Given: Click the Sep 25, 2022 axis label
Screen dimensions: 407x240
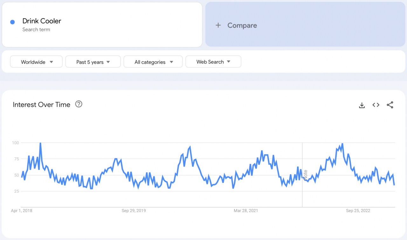Looking at the screenshot, I should (x=358, y=211).
